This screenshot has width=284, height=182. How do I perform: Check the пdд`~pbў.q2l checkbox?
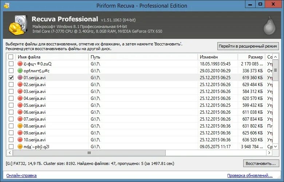(x=11, y=146)
